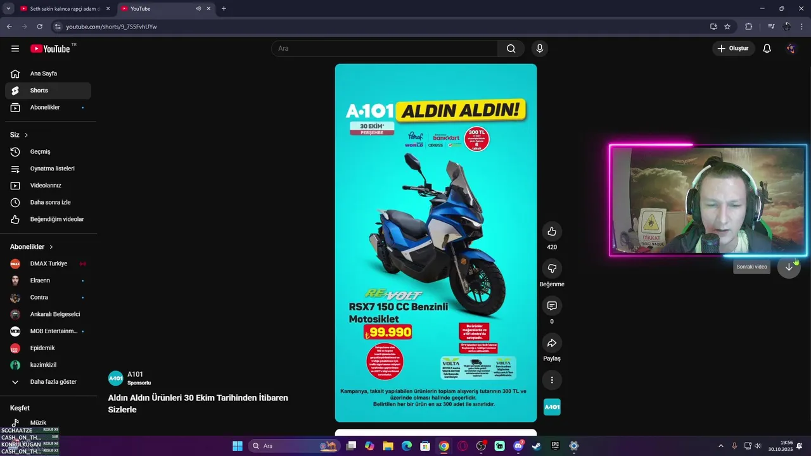The width and height of the screenshot is (811, 456).
Task: Open Daha sonra izle list
Action: (x=48, y=203)
